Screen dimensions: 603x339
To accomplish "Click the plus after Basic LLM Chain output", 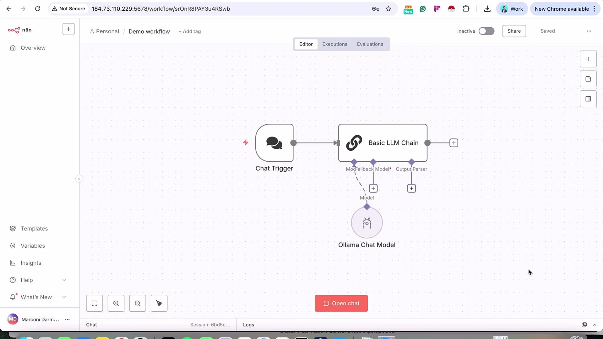I will click(454, 143).
